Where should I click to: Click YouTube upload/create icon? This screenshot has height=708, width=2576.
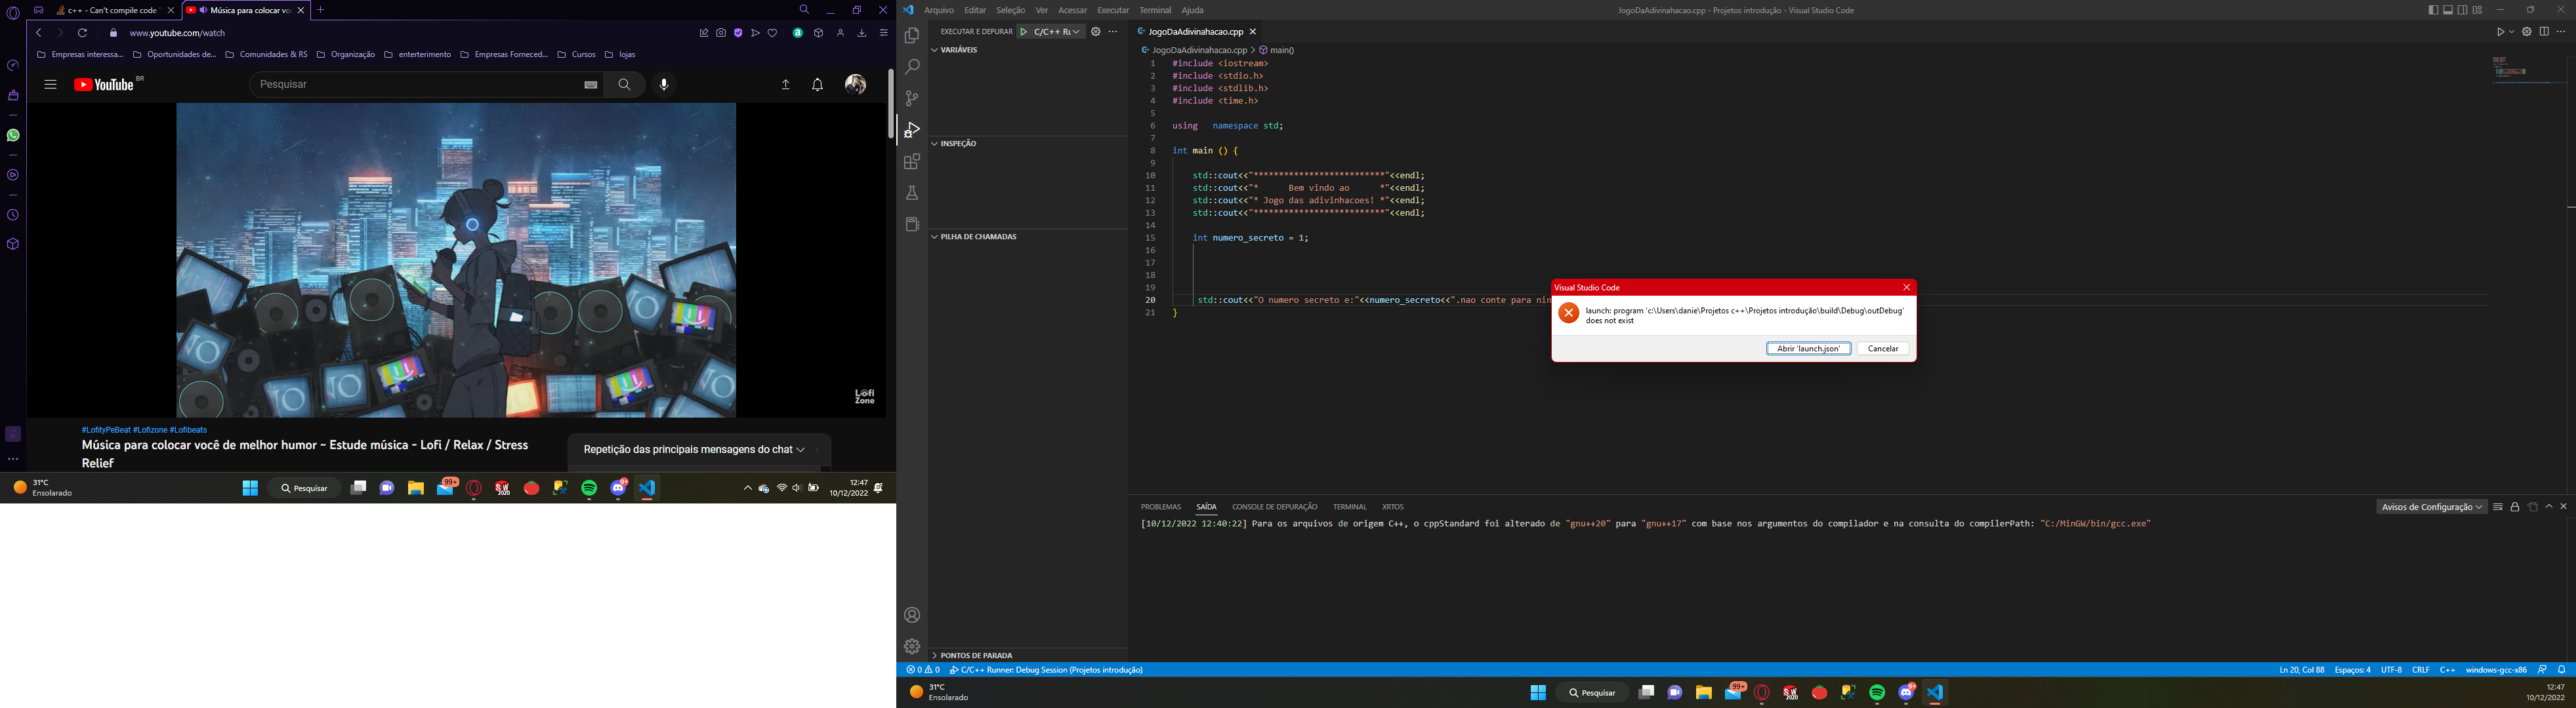point(785,85)
